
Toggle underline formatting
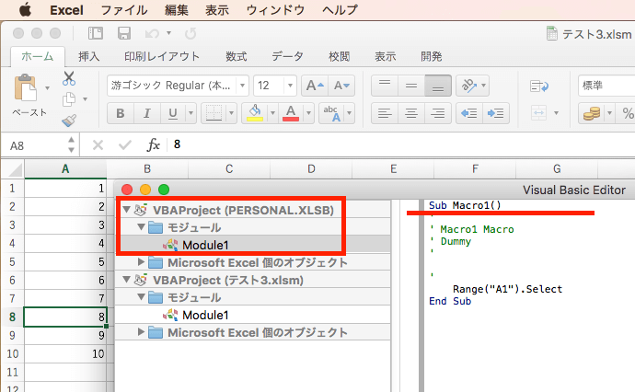tap(173, 113)
